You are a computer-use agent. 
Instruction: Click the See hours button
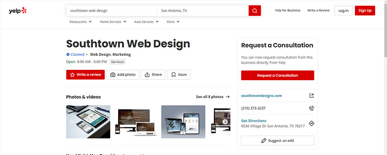[x=118, y=62]
